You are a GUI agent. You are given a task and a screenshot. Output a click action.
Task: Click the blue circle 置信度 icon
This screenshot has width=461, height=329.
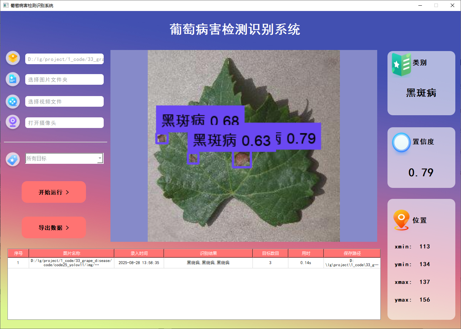401,143
